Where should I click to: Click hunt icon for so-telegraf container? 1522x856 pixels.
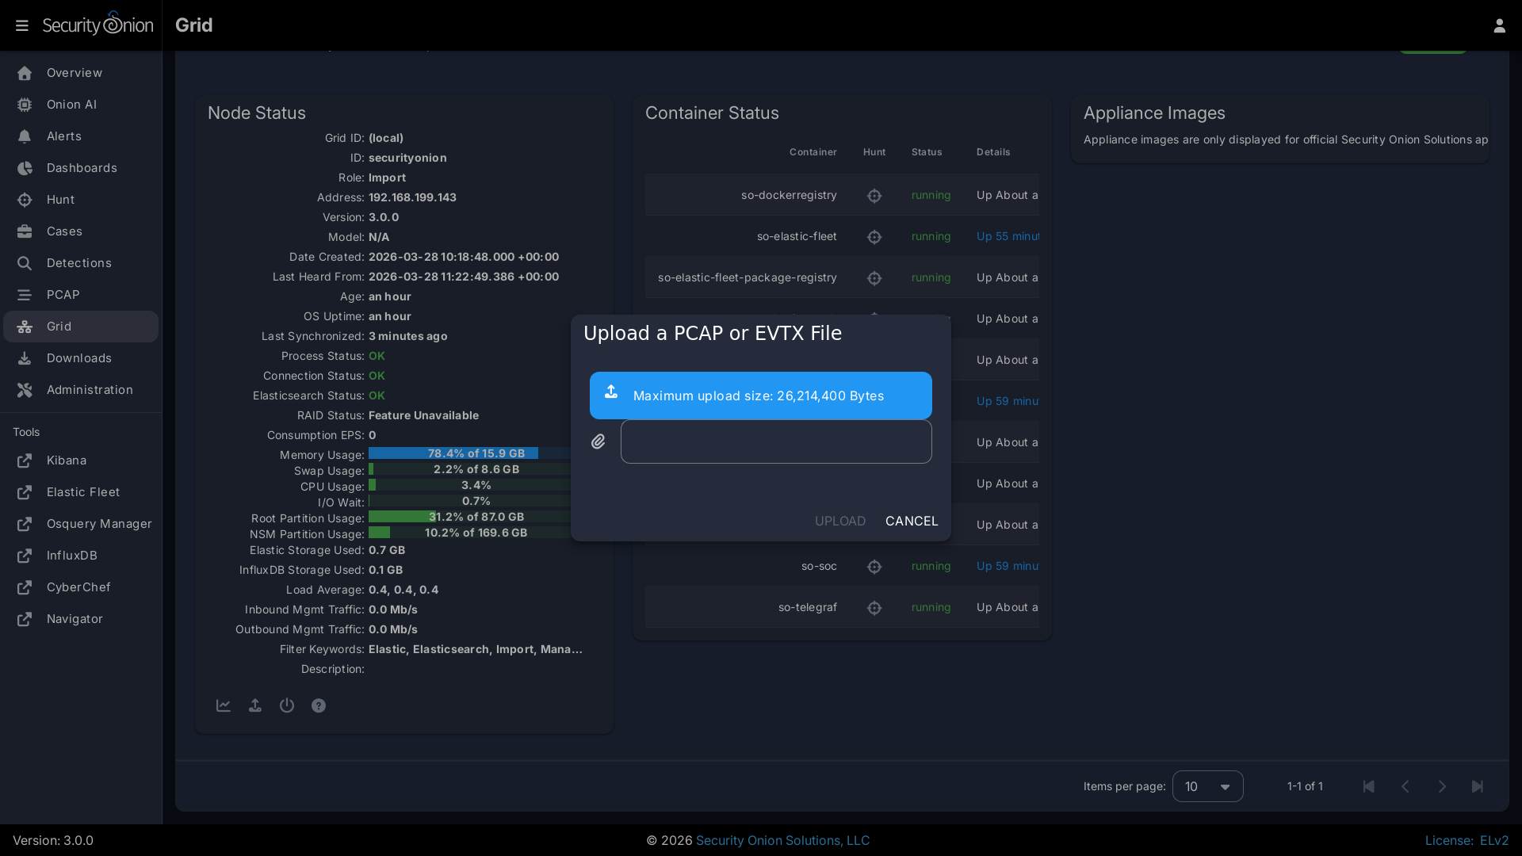pos(874,608)
